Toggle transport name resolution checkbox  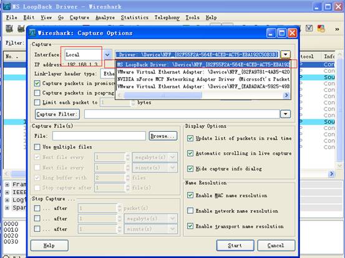pos(190,226)
